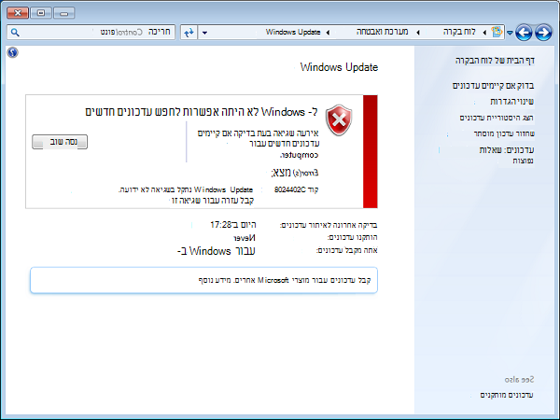Select the לוח בקרה breadcrumb
560x420 pixels.
(x=459, y=32)
